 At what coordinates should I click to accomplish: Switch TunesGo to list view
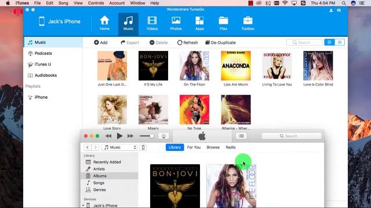click(340, 42)
